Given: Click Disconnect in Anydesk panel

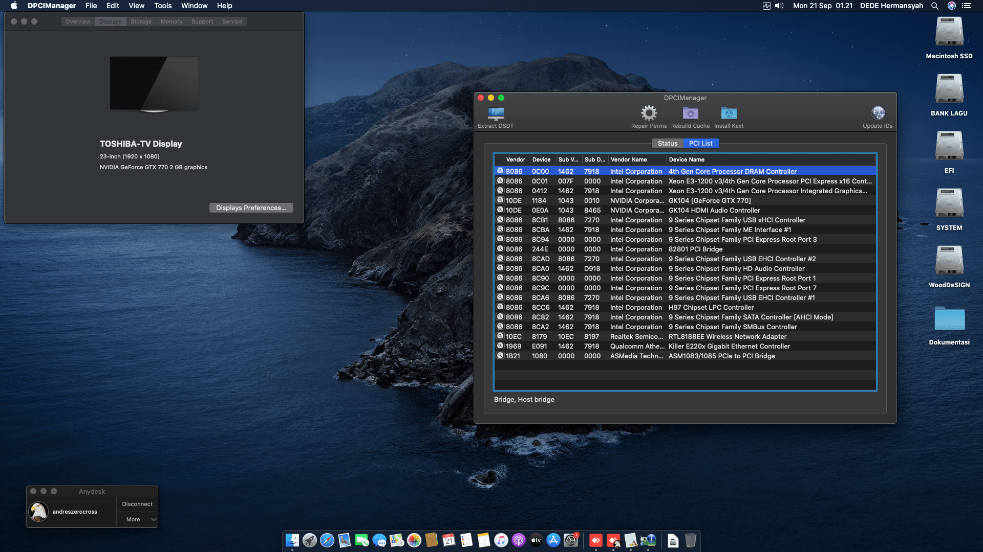Looking at the screenshot, I should coord(137,504).
